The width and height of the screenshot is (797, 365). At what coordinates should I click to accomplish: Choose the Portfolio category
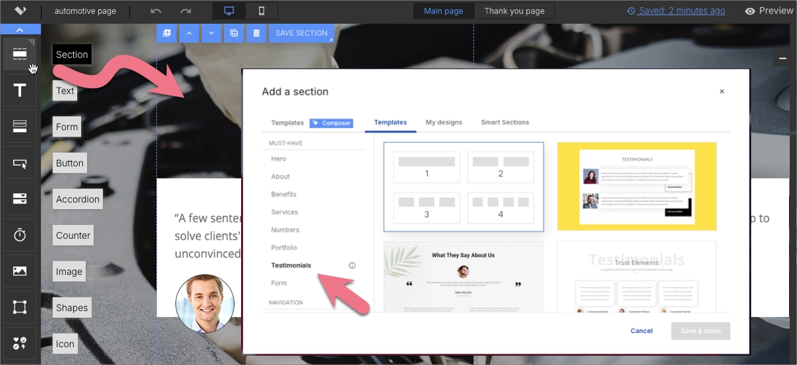(284, 248)
